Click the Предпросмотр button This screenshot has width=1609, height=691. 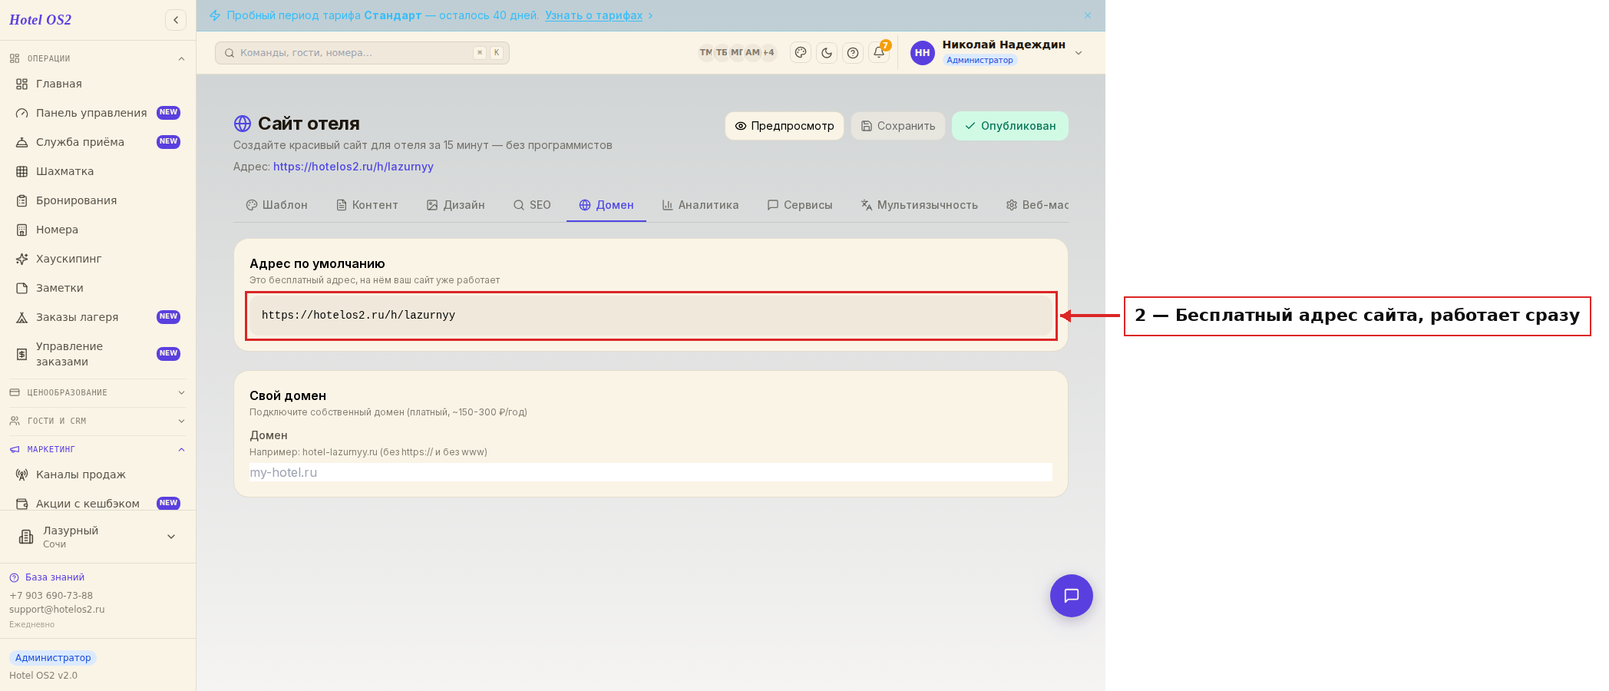pyautogui.click(x=785, y=126)
